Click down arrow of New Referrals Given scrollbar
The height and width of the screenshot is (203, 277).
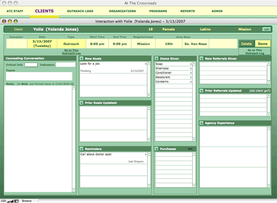(x=269, y=82)
